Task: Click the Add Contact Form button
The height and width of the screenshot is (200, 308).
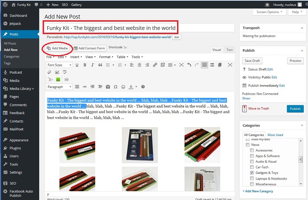Action: click(89, 48)
